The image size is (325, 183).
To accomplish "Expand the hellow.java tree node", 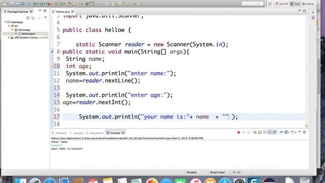I will 16,34.
